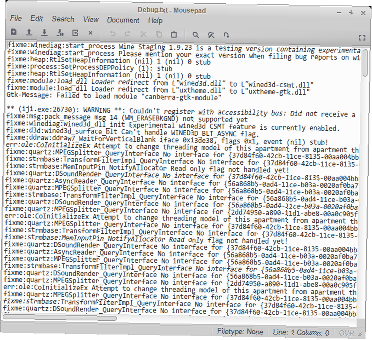Viewport: 372px width, 340px height.
Task: Open Find with the magnifier icon
Action: (x=196, y=35)
